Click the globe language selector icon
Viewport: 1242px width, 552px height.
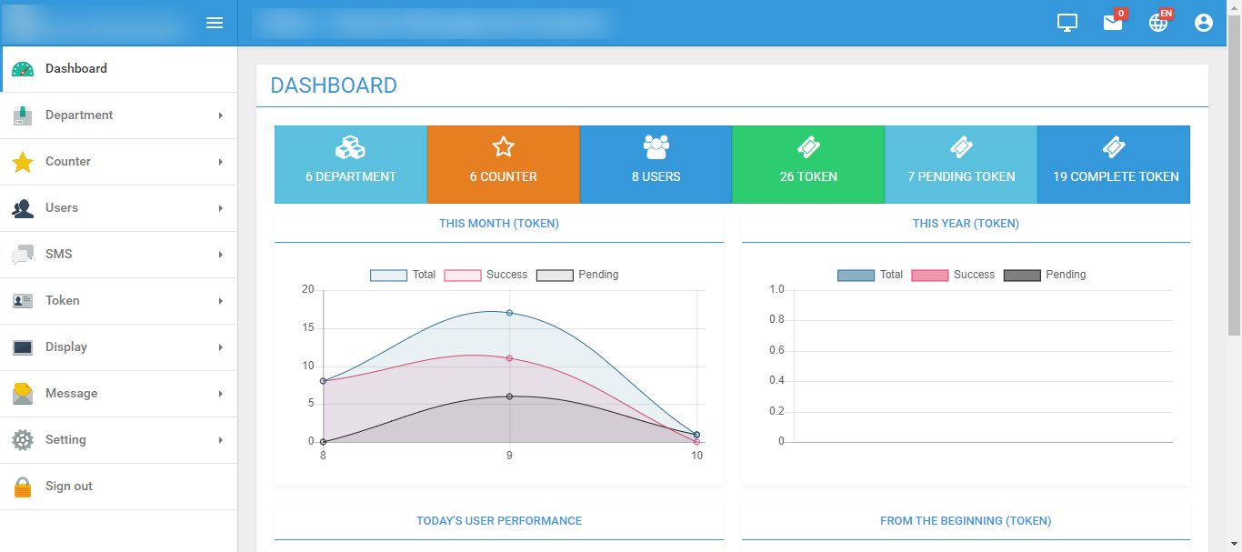coord(1158,23)
